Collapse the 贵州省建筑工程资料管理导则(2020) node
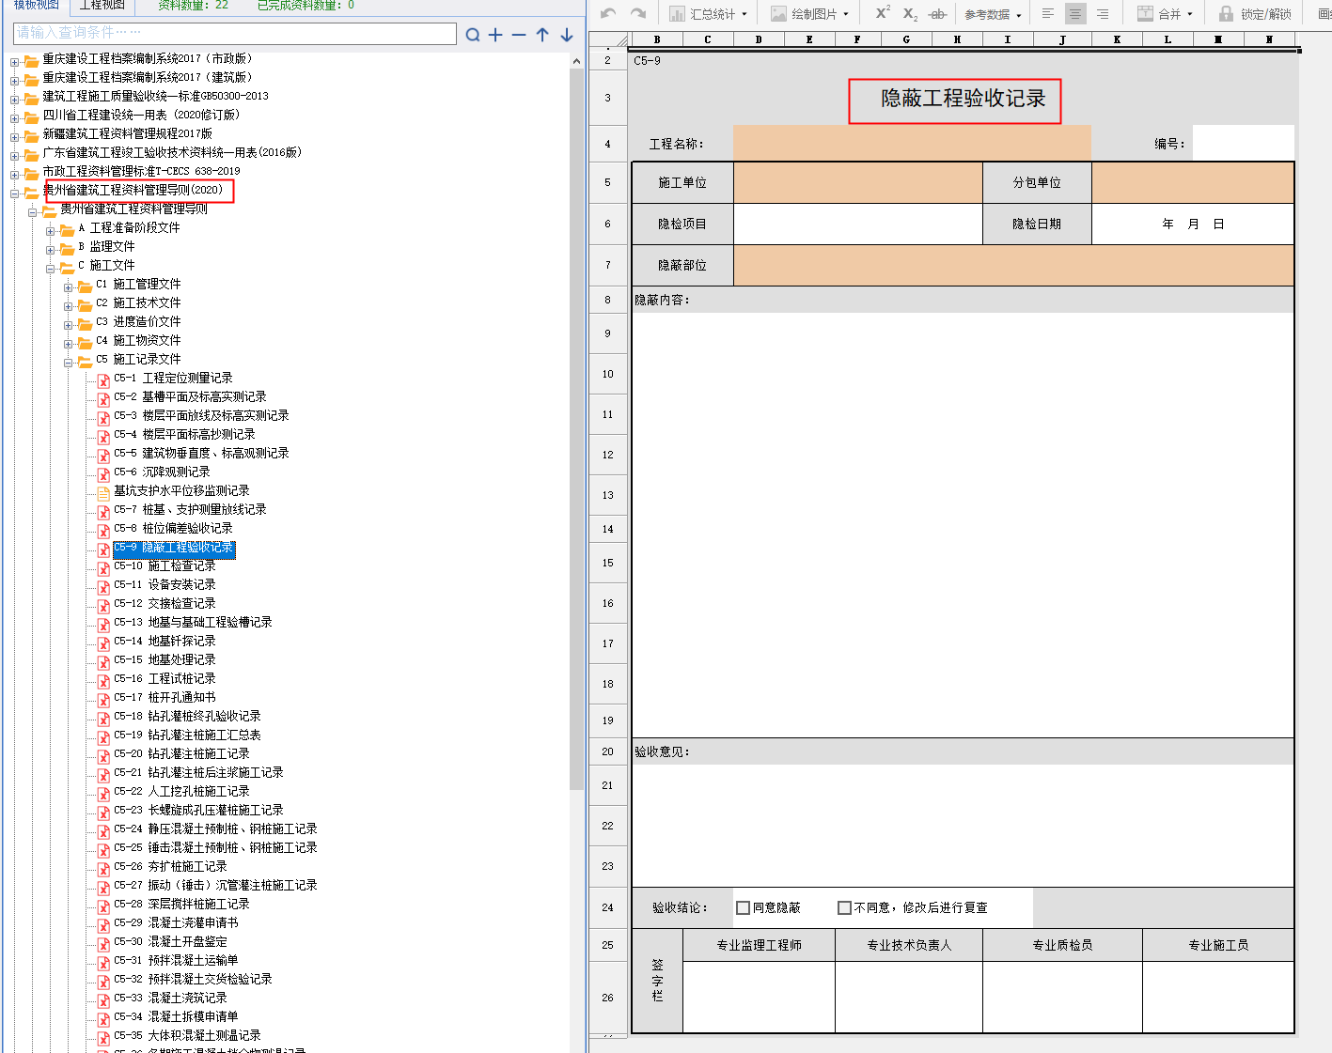Image resolution: width=1332 pixels, height=1053 pixels. click(x=14, y=194)
